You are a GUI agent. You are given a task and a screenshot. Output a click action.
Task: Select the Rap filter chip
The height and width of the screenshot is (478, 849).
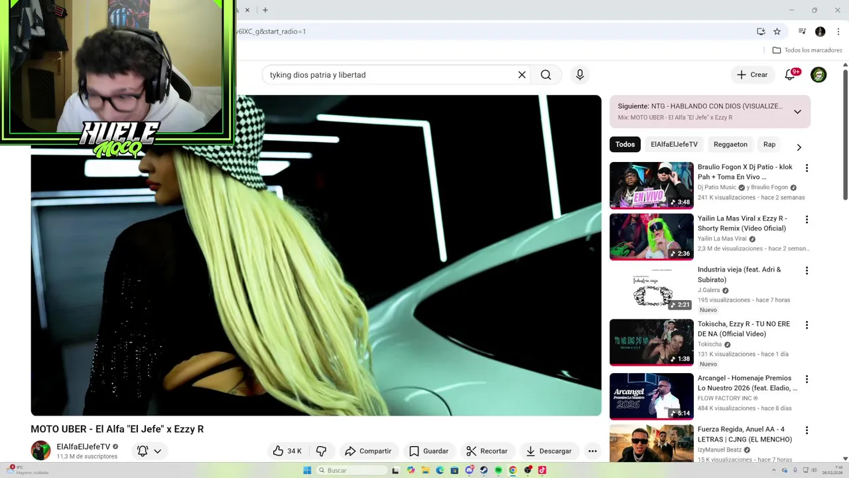coord(769,144)
